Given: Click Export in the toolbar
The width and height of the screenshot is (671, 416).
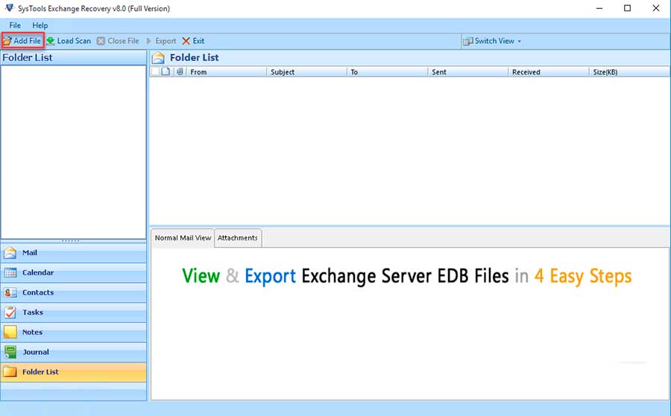Looking at the screenshot, I should [x=161, y=41].
